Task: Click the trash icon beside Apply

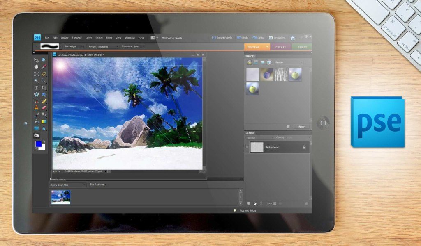Action: point(288,127)
